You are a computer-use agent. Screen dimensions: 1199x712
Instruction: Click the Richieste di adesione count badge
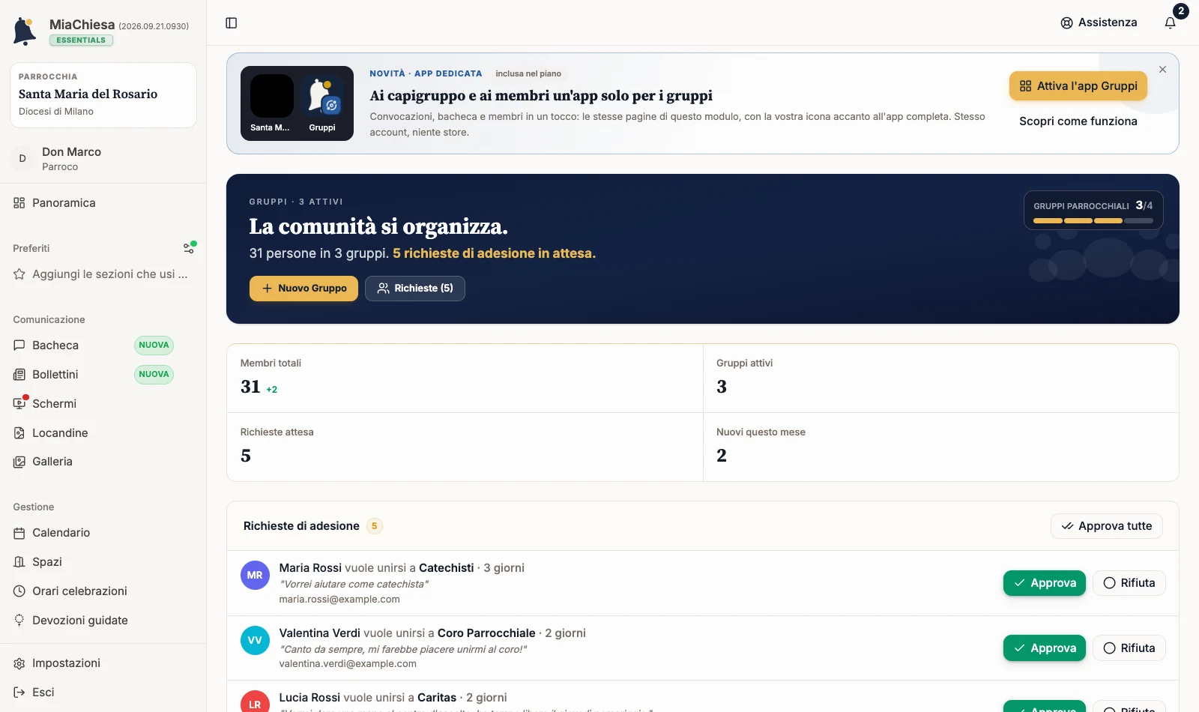pos(375,526)
